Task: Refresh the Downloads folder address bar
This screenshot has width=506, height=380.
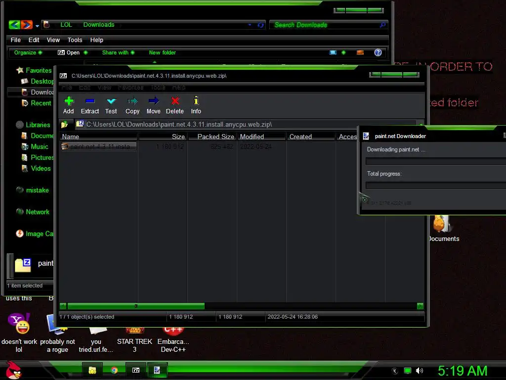Action: [260, 25]
